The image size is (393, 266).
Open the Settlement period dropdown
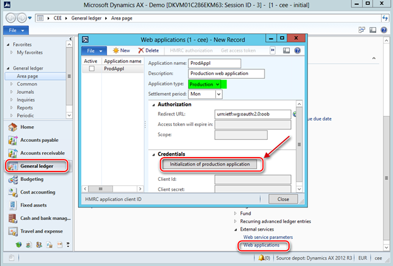click(219, 94)
